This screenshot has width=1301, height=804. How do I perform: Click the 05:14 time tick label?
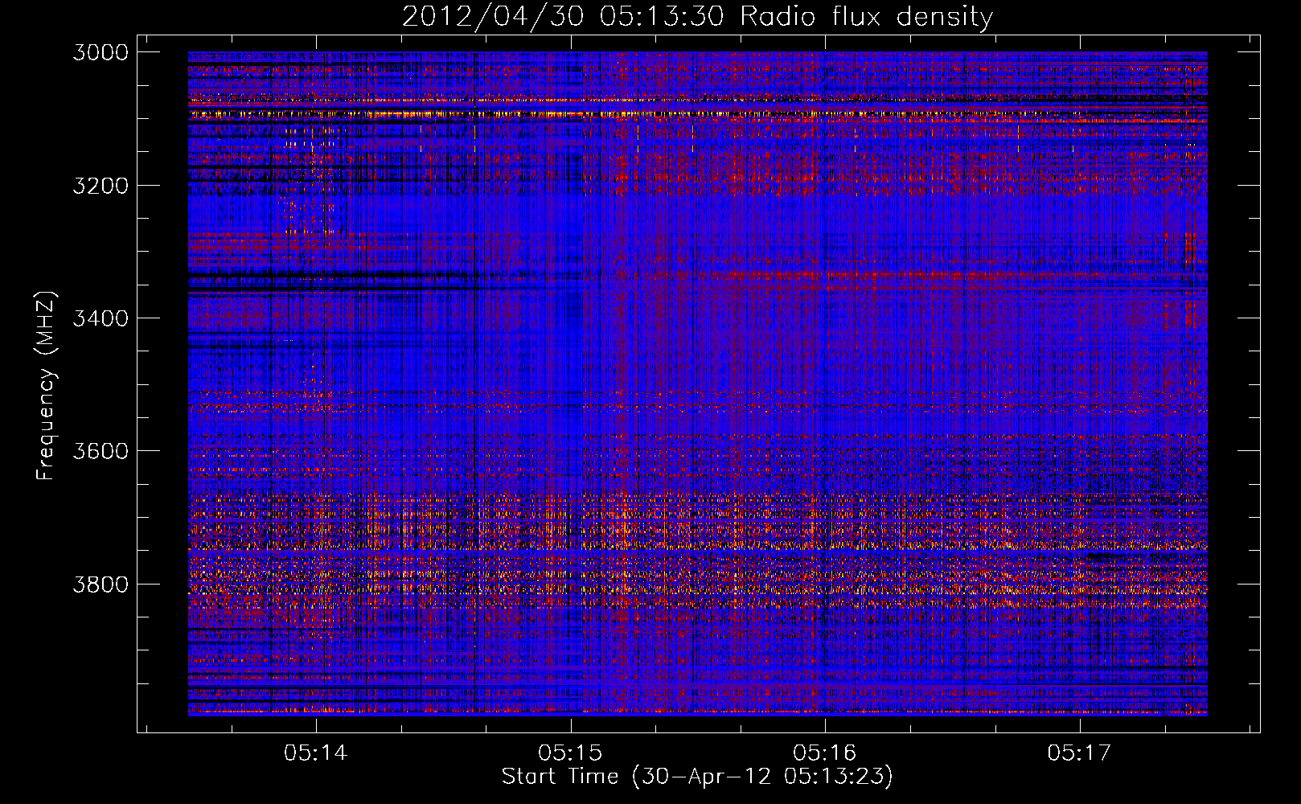coord(316,753)
